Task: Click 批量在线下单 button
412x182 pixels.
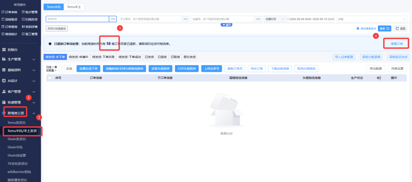Action: coord(88,69)
